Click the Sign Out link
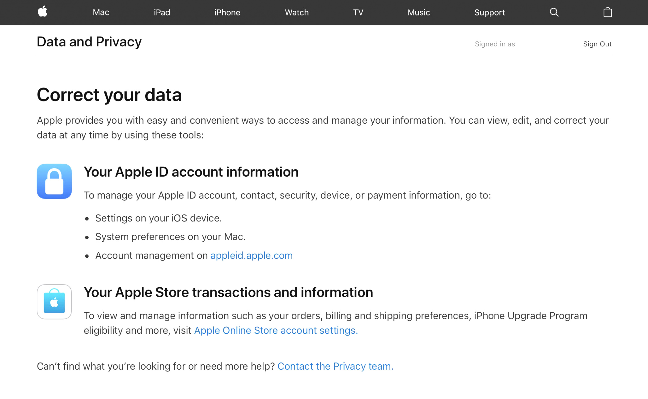648x399 pixels. point(597,44)
